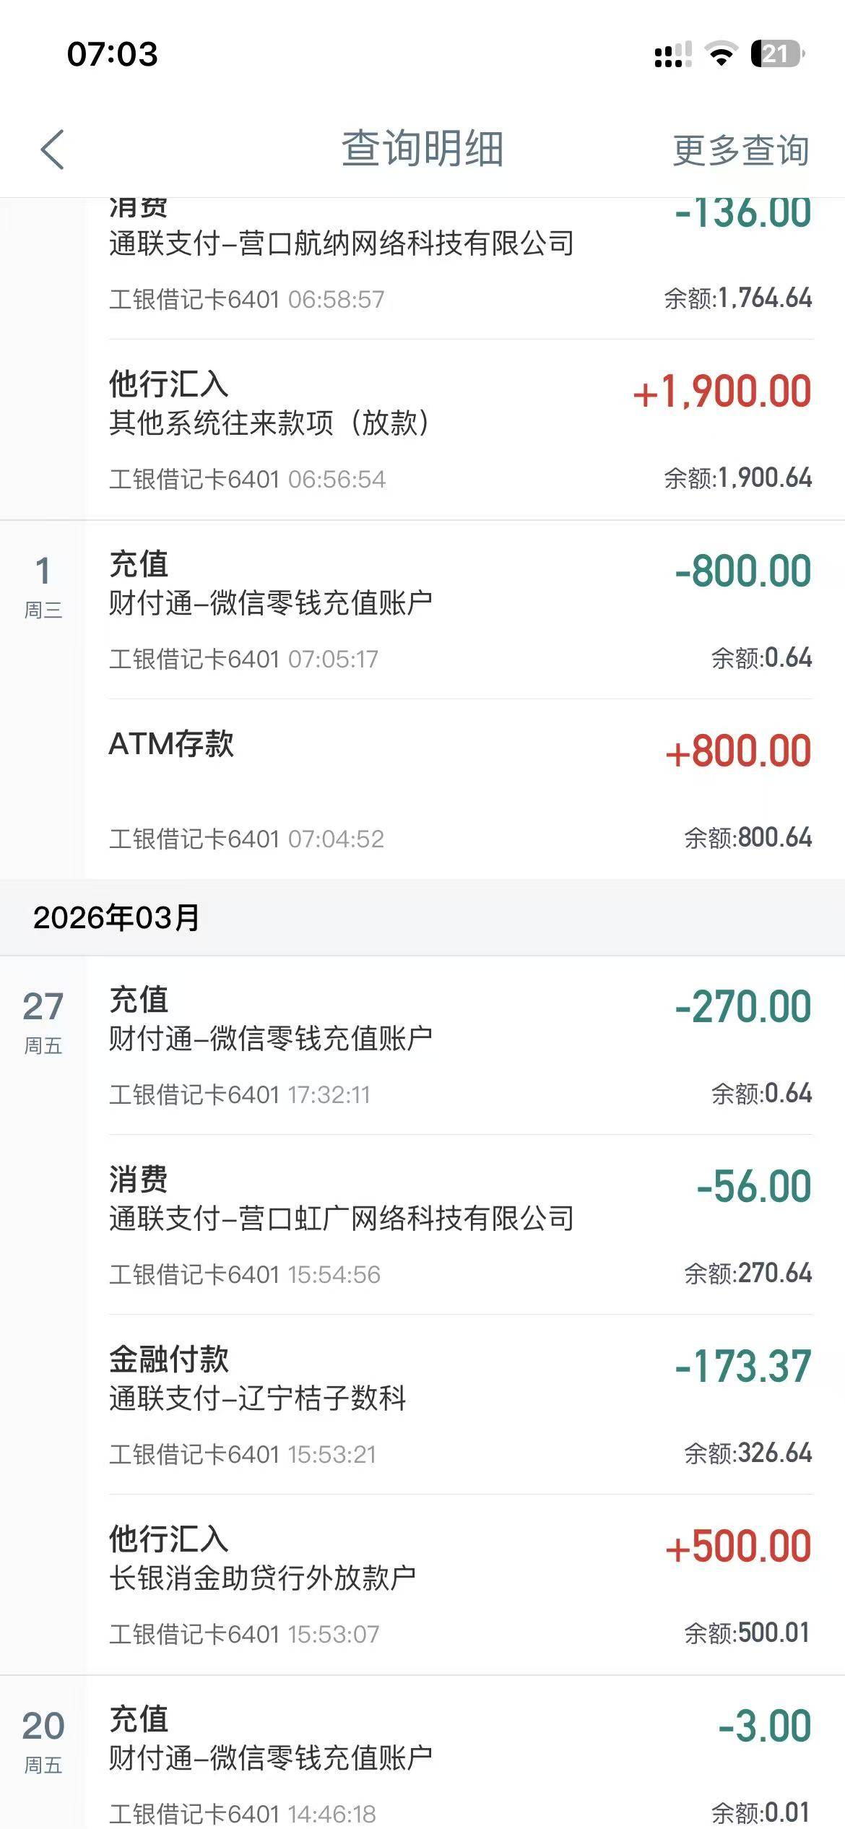Screen dimensions: 845x1829
Task: Open the -800.00 微信零钱 充值 entry
Action: (x=459, y=609)
